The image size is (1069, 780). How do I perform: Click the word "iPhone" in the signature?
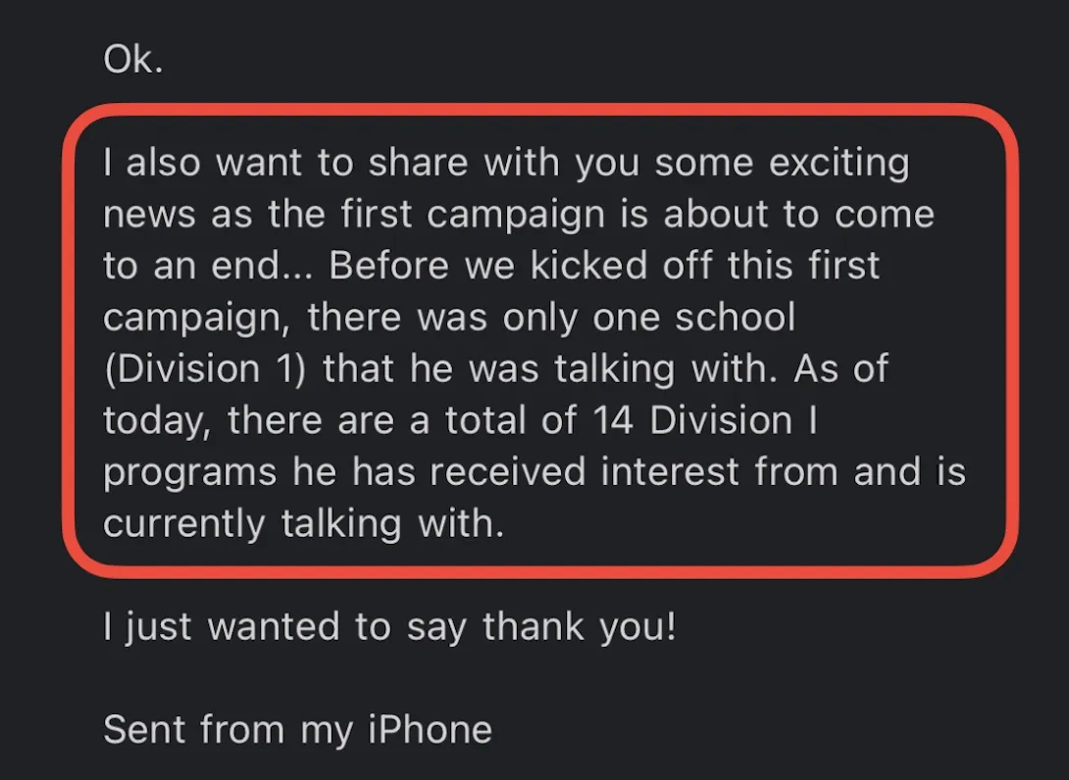[x=431, y=729]
